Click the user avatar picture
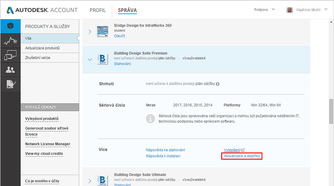This screenshot has height=186, width=334. 290,10
